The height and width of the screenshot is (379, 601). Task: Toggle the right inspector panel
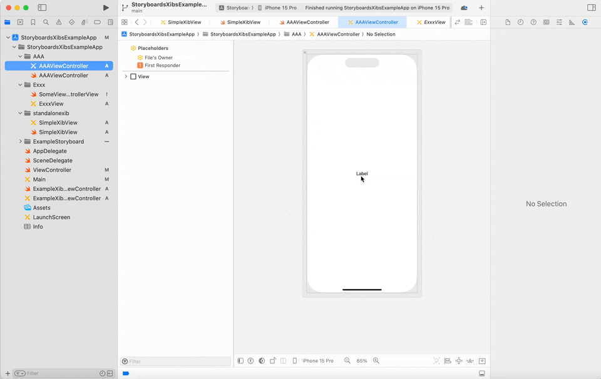point(591,8)
